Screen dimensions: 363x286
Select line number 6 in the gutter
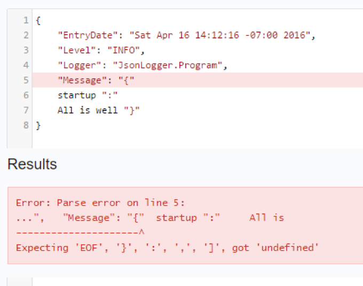click(26, 96)
